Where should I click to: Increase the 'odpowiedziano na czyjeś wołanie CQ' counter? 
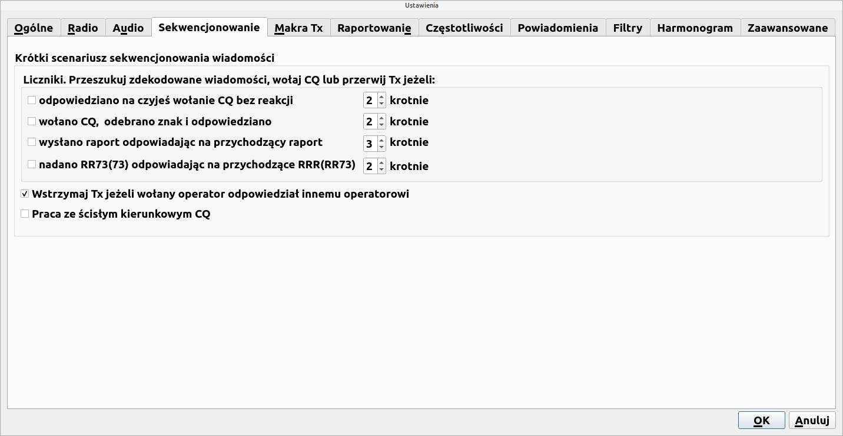381,96
